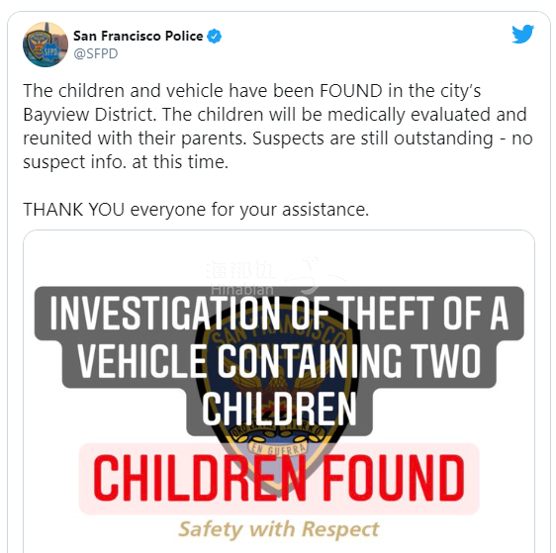The height and width of the screenshot is (553, 556).
Task: Select the Bayview District text in tweet
Action: (89, 115)
